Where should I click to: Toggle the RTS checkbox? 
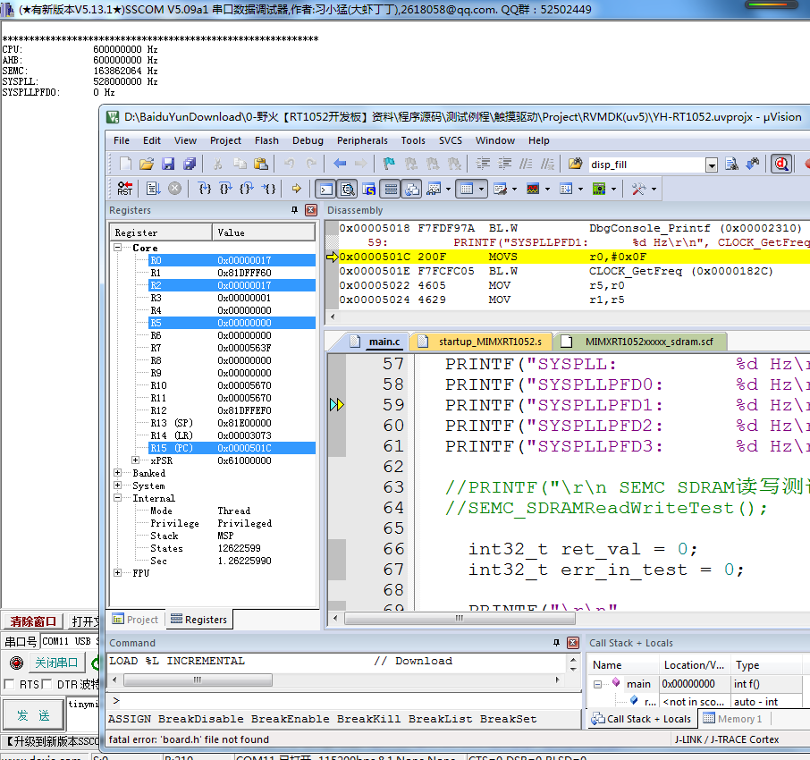coord(9,684)
